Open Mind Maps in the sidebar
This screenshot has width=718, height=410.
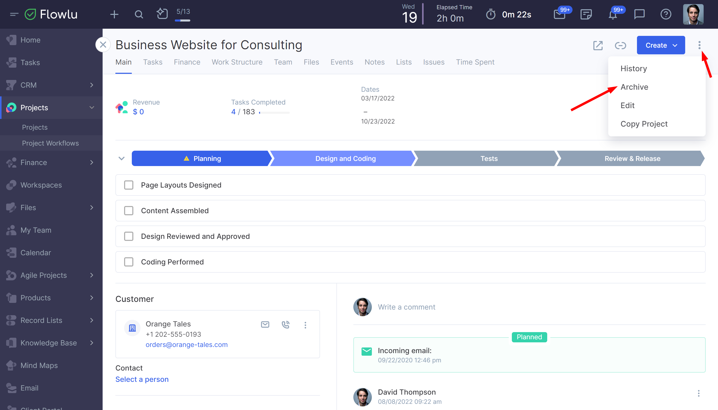51,365
